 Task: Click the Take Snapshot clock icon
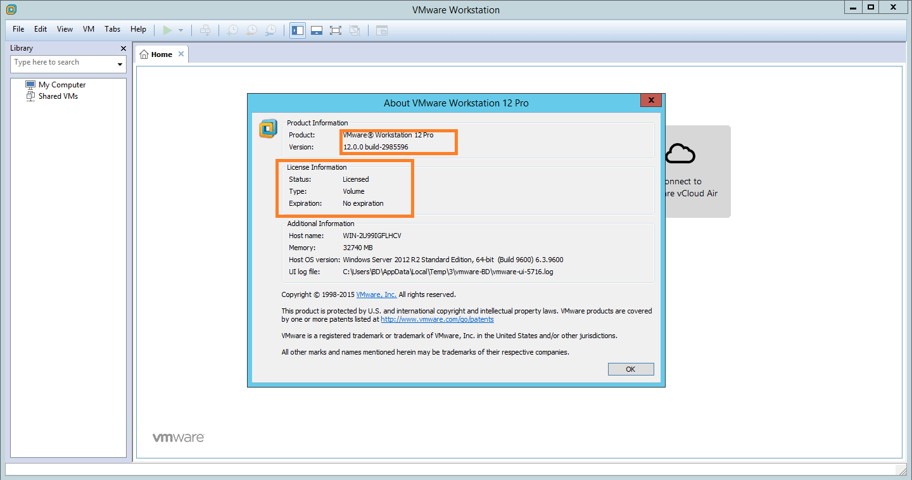click(x=232, y=30)
